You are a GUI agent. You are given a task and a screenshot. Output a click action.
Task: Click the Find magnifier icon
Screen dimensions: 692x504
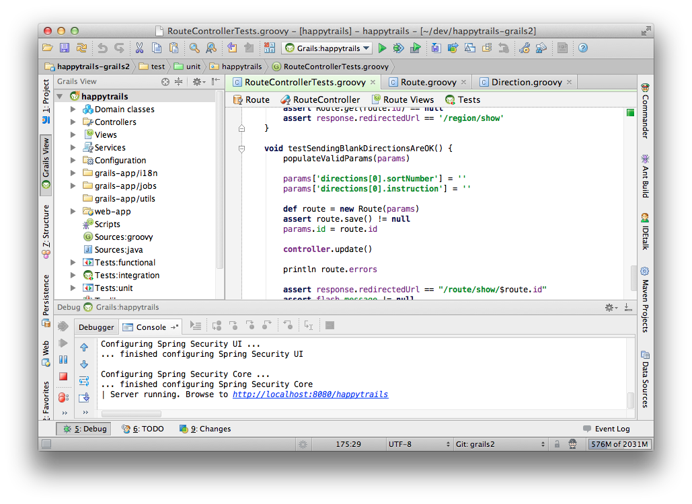194,48
